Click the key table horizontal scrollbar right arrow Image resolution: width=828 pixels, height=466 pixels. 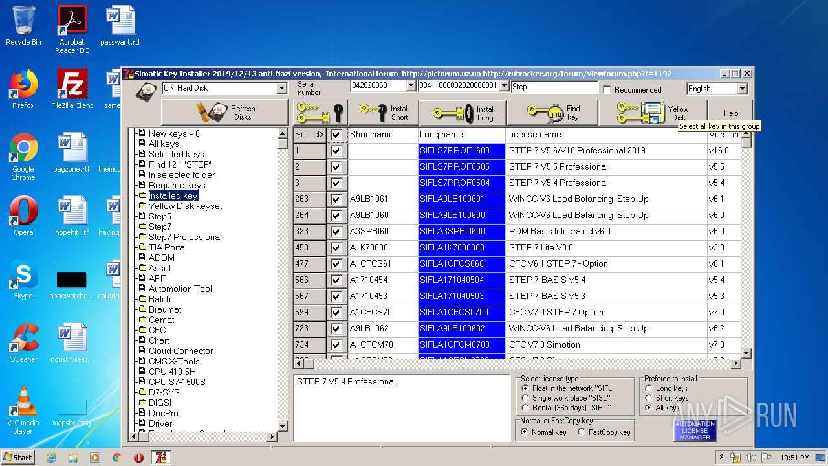(736, 364)
